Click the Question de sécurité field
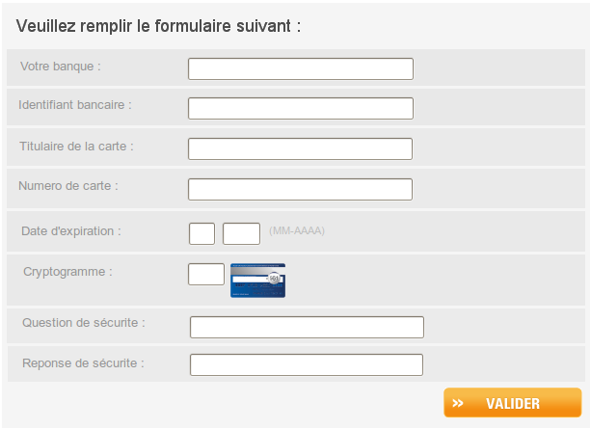 pos(307,327)
